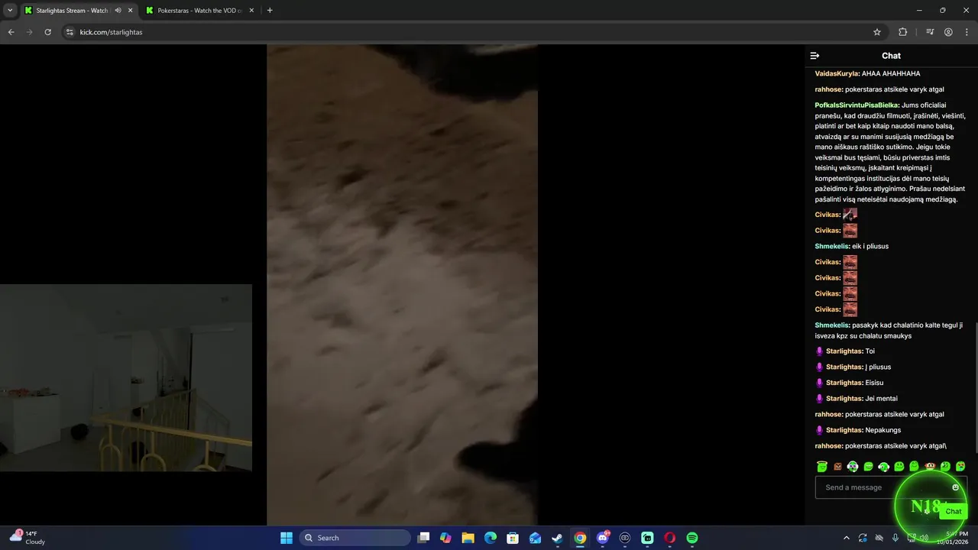The width and height of the screenshot is (978, 550).
Task: Click the chat scrollbar thumb
Action: tap(976, 390)
